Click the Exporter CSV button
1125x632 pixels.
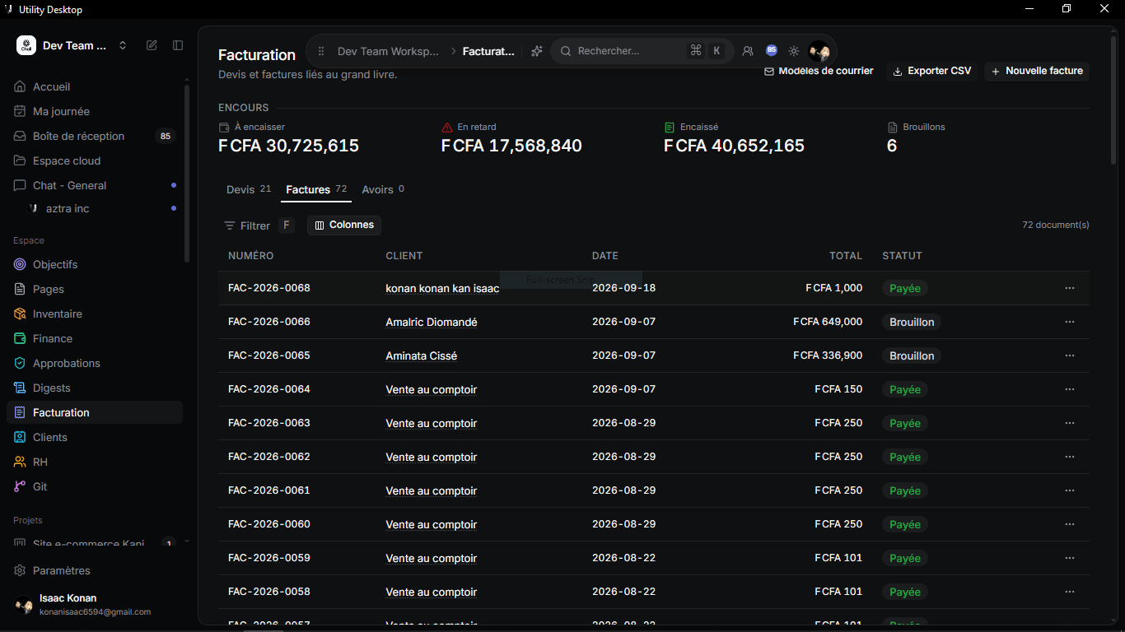932,71
